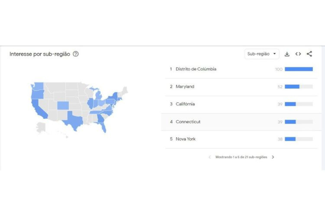Click the share icon
The image size is (325, 216).
[309, 54]
